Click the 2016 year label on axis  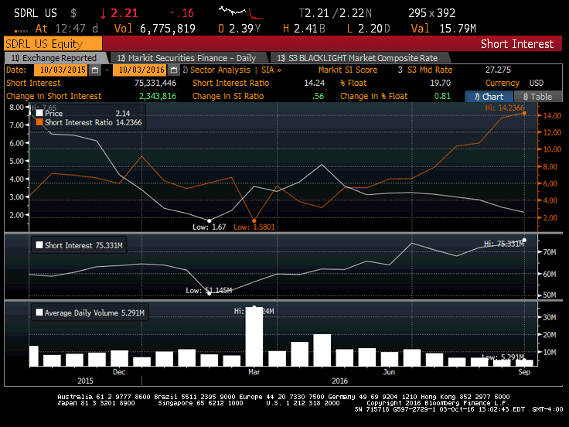(x=339, y=381)
